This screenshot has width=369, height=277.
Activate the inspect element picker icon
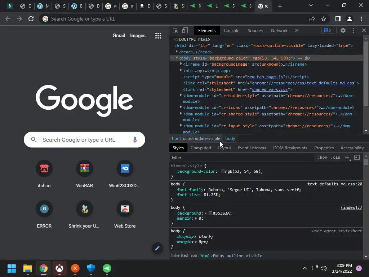175,31
